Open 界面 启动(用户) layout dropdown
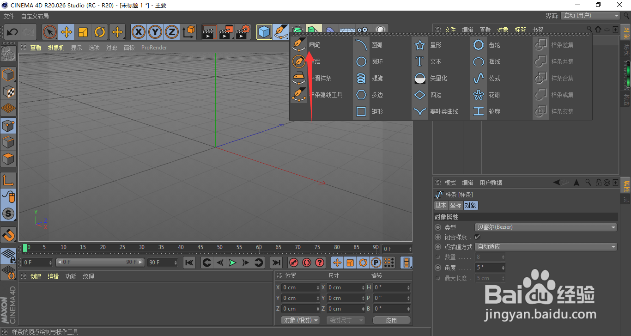This screenshot has height=336, width=631. [590, 16]
